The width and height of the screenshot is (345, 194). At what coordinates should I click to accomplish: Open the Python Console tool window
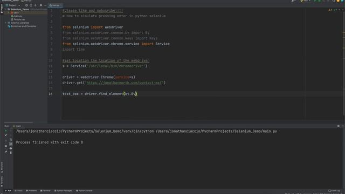click(84, 191)
